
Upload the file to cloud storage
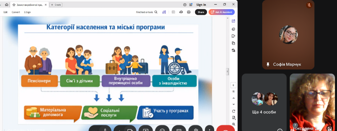point(181,12)
